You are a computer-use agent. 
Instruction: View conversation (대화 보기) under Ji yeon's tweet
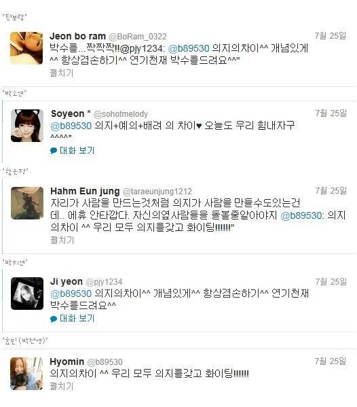pyautogui.click(x=77, y=318)
